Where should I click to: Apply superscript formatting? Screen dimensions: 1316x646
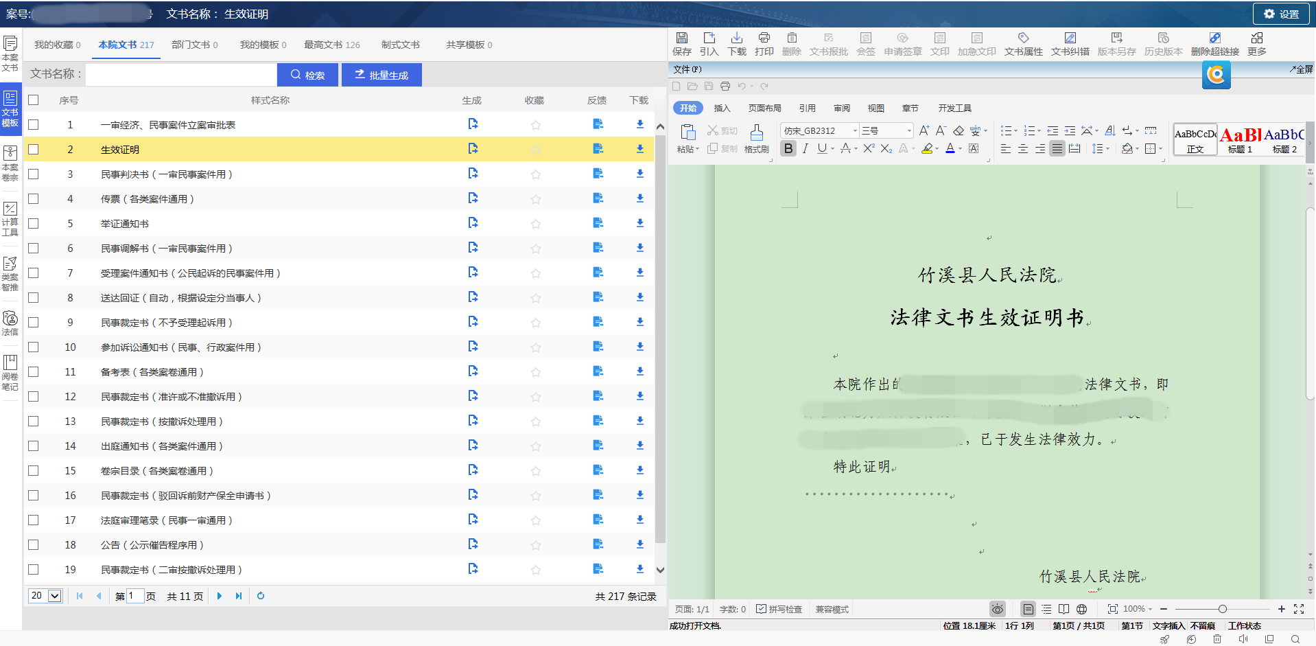[x=869, y=148]
